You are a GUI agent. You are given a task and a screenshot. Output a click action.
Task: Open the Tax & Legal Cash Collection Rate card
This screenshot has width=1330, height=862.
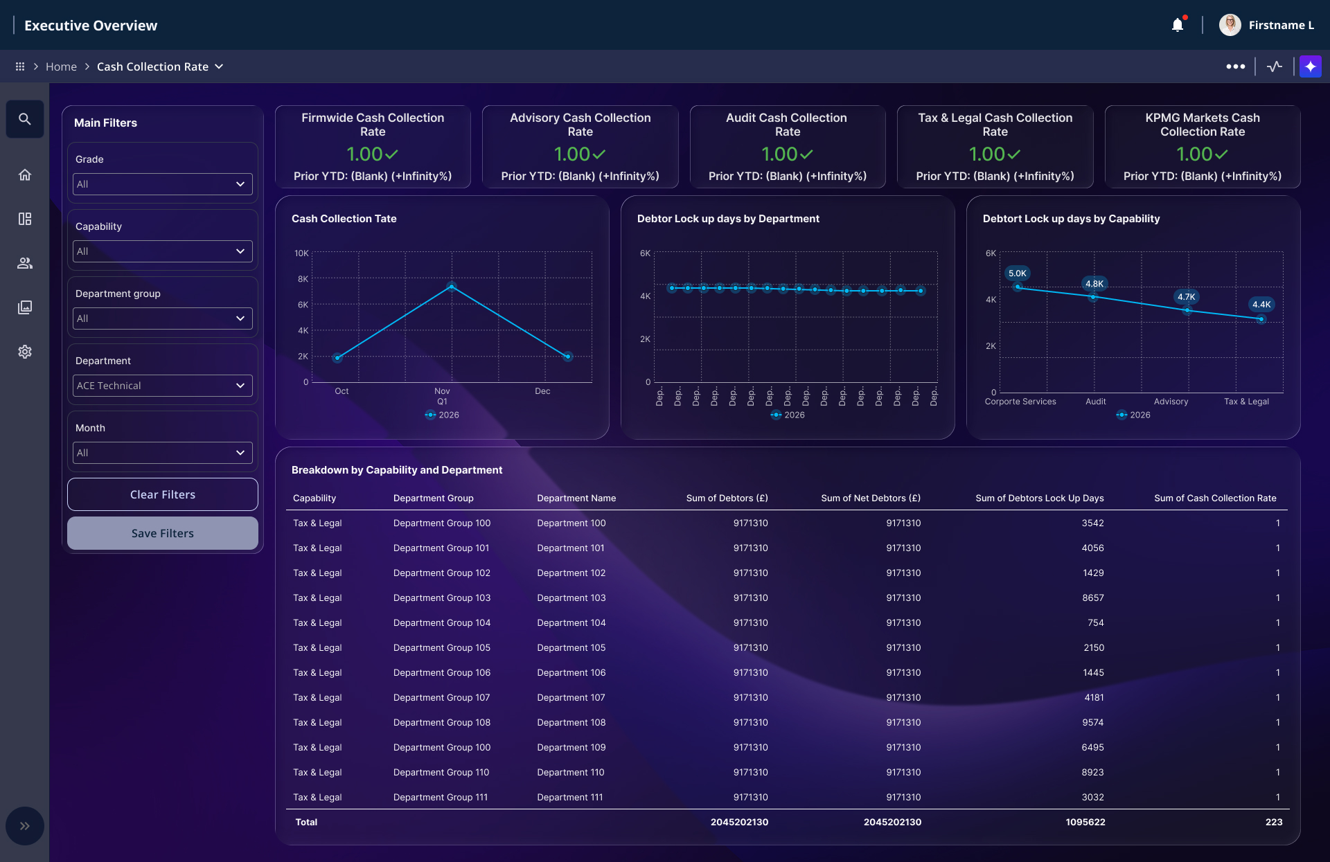coord(995,147)
